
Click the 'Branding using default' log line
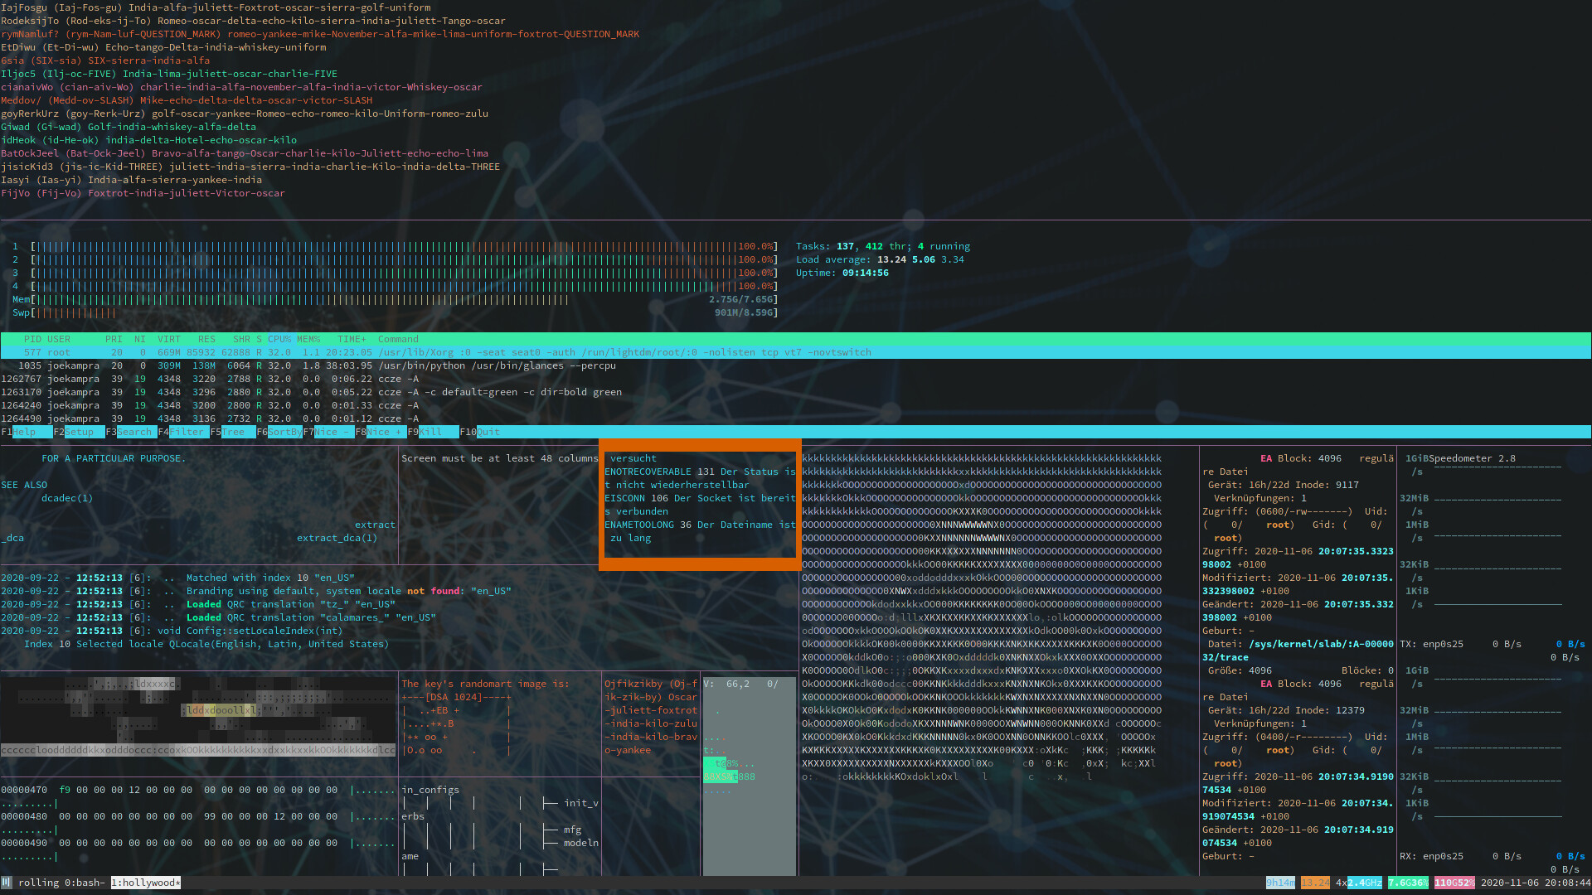(256, 591)
